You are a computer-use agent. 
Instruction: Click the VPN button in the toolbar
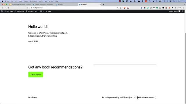(180, 8)
